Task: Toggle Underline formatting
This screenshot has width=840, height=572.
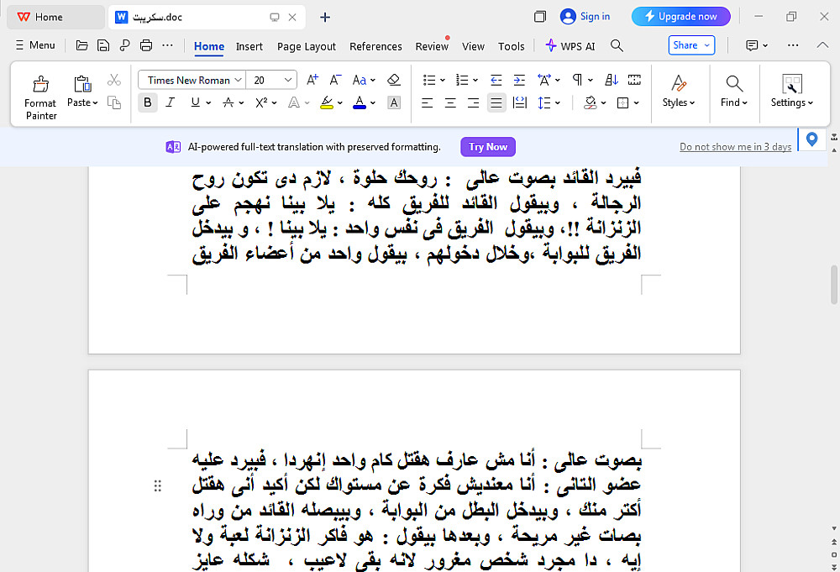Action: tap(195, 102)
